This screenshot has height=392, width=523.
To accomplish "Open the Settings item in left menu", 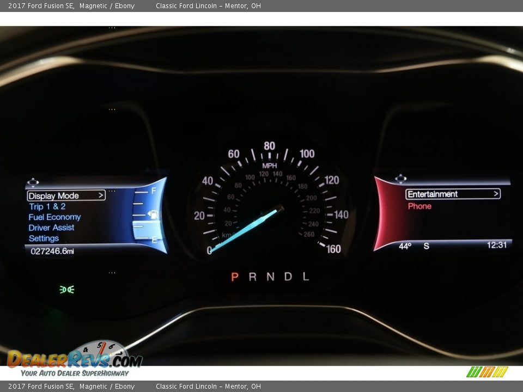I will tap(44, 238).
